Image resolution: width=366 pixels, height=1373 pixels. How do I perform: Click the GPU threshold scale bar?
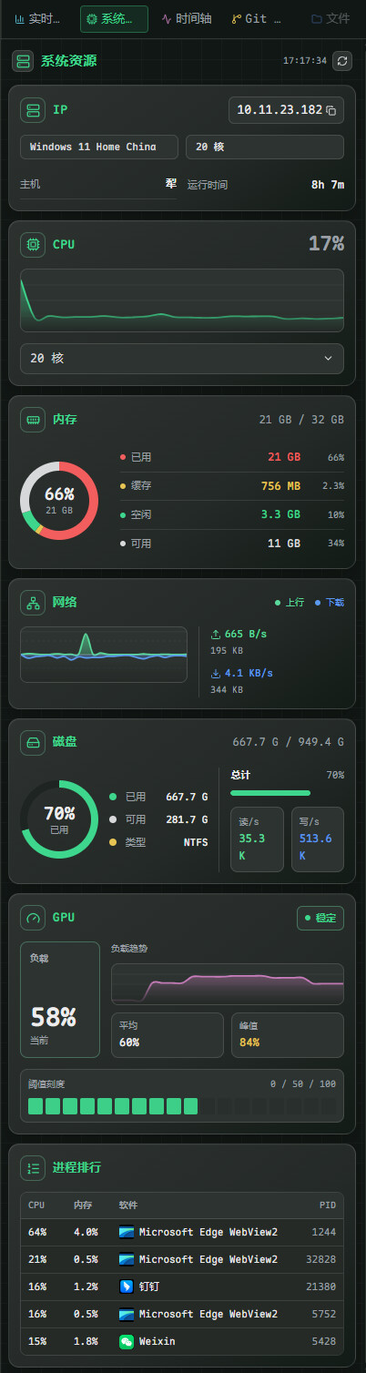point(182,1106)
